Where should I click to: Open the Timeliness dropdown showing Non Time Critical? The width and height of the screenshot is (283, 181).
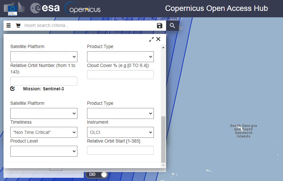pyautogui.click(x=44, y=132)
